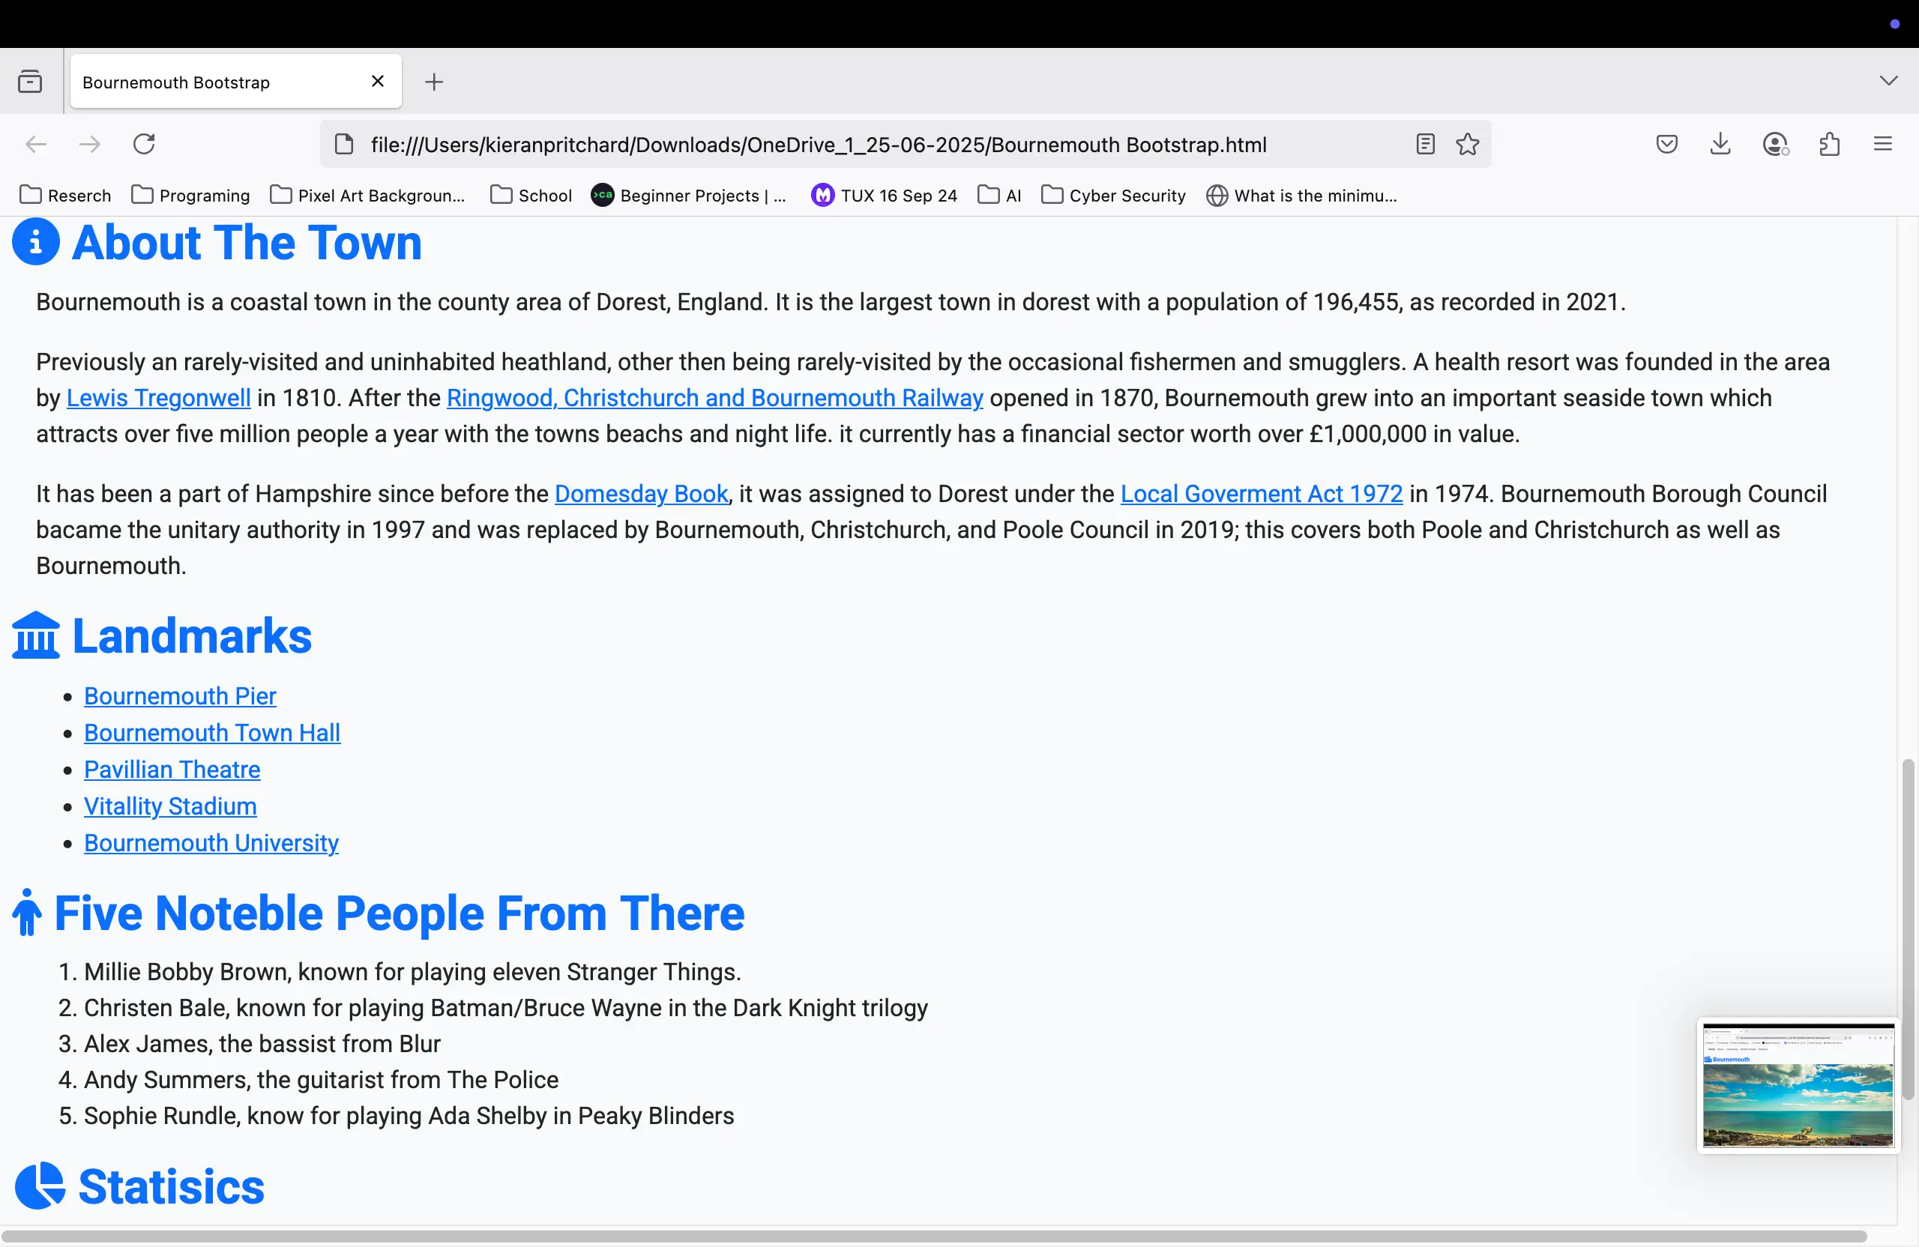This screenshot has width=1919, height=1247.
Task: Reload the current page
Action: pos(143,143)
